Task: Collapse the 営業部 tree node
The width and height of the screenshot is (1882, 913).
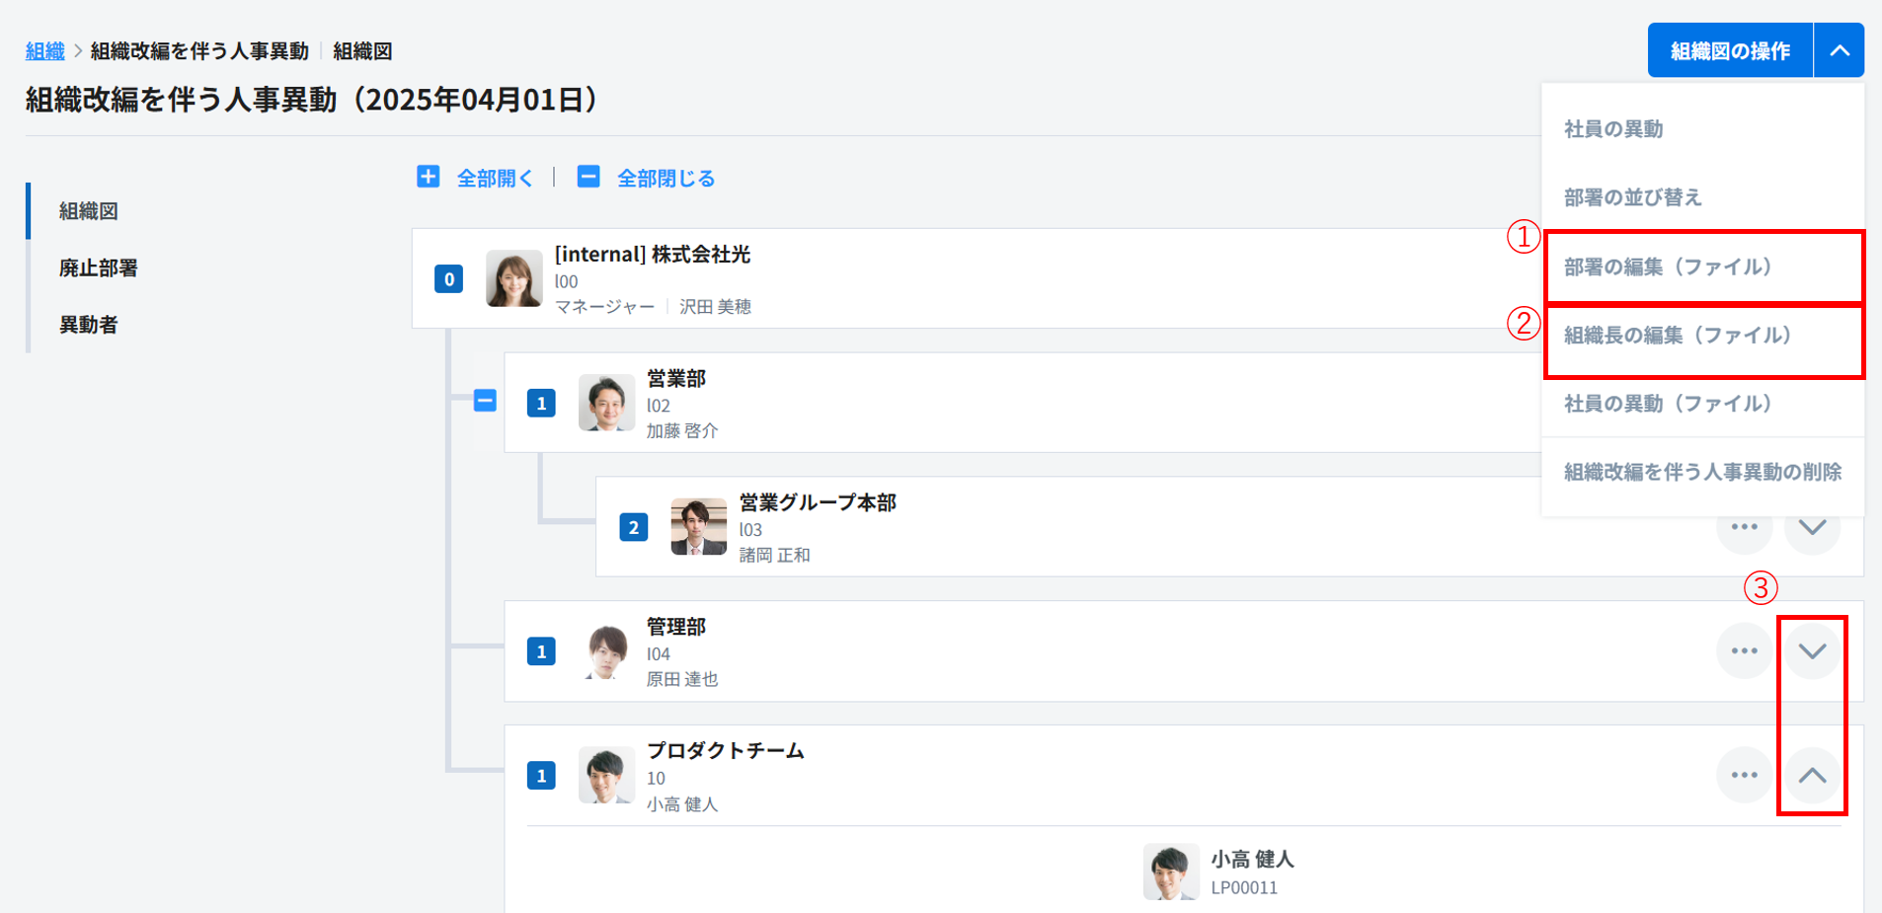Action: [x=485, y=401]
